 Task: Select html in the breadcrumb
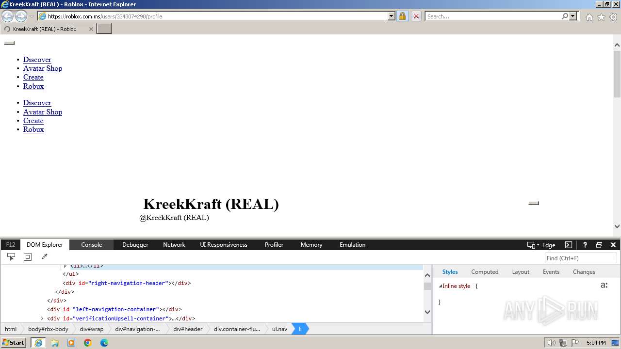click(11, 329)
